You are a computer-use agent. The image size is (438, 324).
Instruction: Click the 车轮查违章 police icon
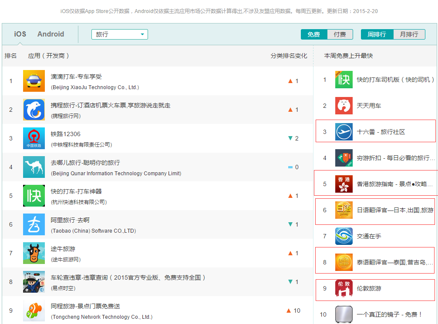click(x=34, y=282)
